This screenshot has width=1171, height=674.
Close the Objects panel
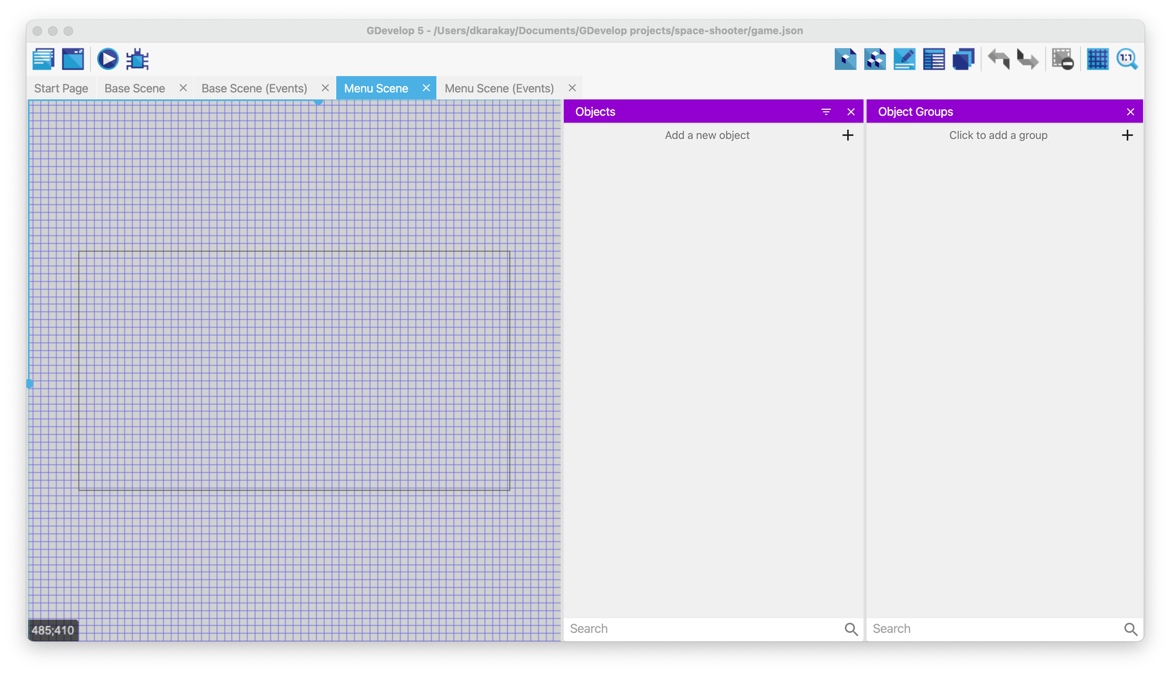pos(851,112)
